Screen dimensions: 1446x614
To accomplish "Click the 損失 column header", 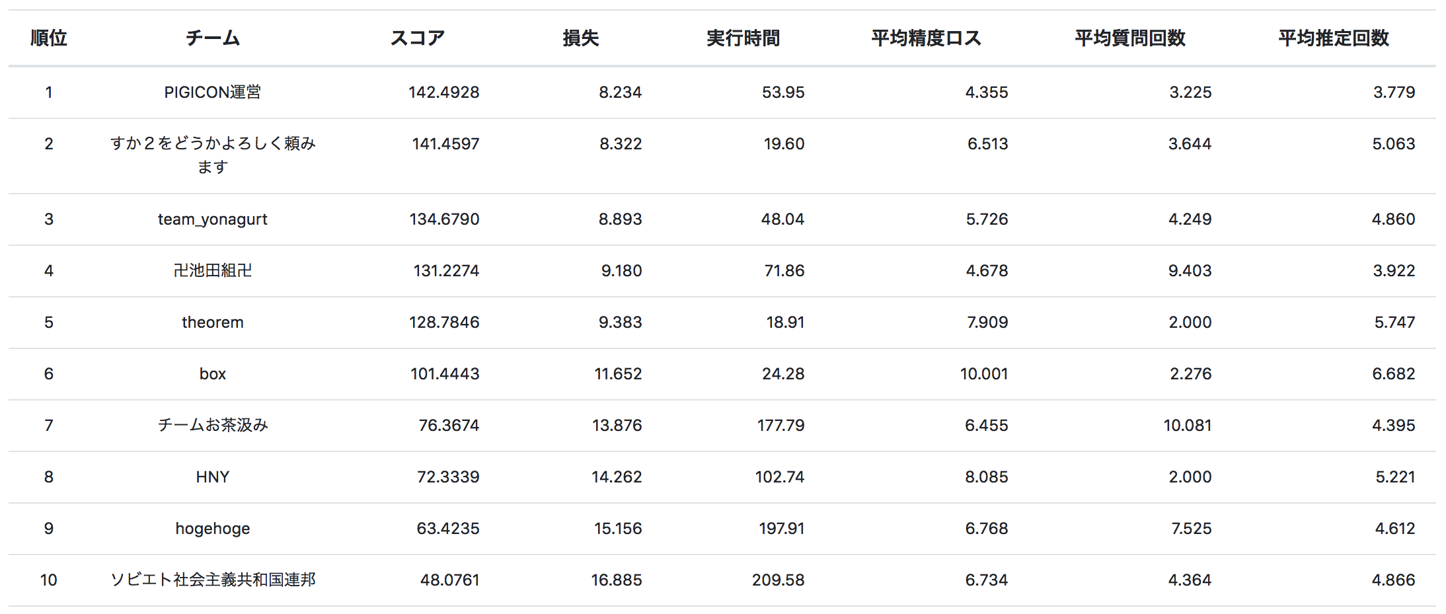I will click(x=580, y=38).
